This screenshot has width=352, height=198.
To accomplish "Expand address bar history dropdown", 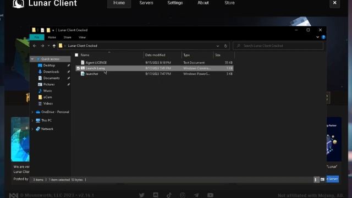I will tap(218, 46).
